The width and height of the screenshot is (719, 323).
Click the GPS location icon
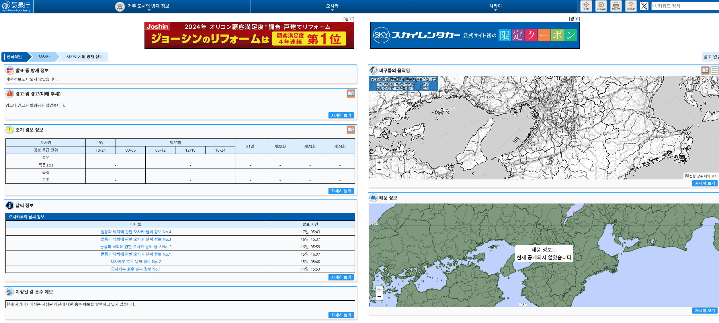tap(586, 6)
